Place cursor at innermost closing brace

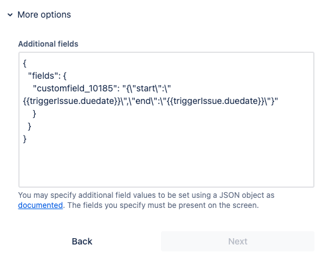[34, 114]
